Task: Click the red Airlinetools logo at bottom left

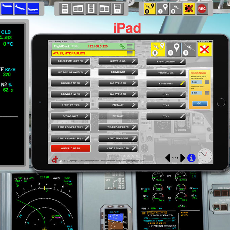Action: pyautogui.click(x=54, y=159)
